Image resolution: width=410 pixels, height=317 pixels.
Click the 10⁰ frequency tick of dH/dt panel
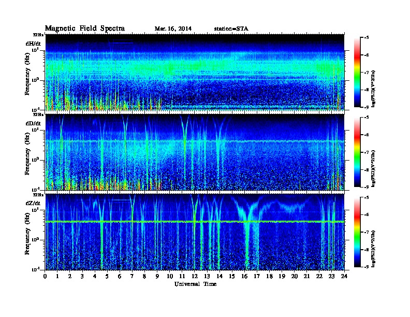(x=35, y=80)
